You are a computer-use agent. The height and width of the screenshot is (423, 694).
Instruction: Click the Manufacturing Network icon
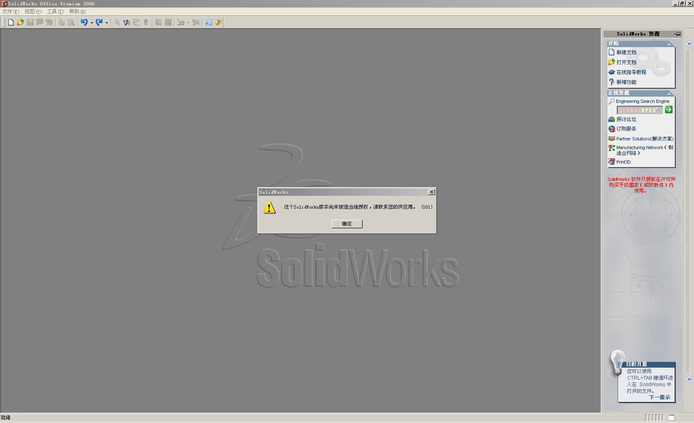point(612,148)
